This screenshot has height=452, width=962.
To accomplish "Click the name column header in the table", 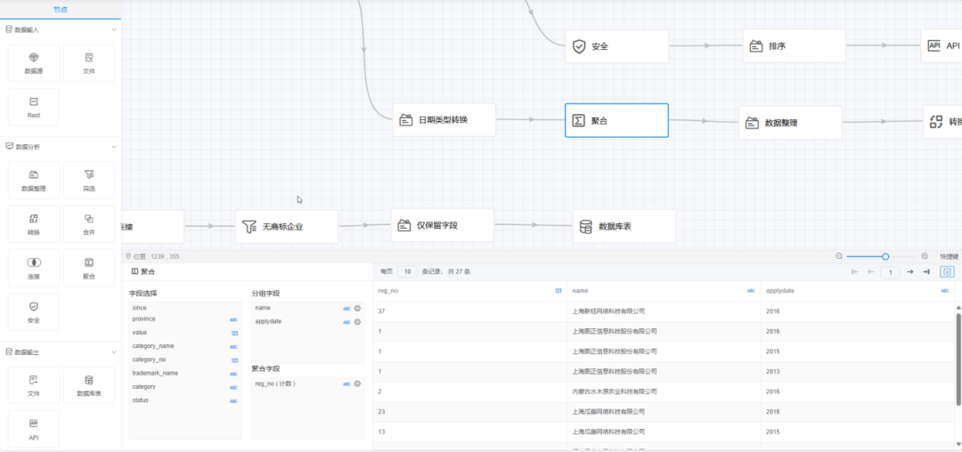I will (x=664, y=291).
